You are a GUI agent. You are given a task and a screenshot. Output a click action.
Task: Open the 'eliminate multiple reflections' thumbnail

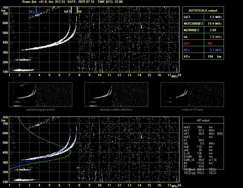click(116, 95)
